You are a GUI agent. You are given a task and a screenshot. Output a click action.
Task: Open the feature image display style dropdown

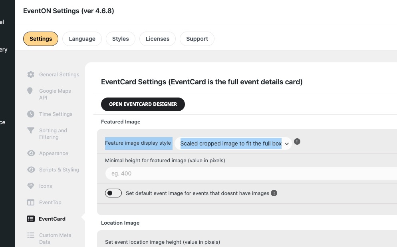(x=233, y=143)
